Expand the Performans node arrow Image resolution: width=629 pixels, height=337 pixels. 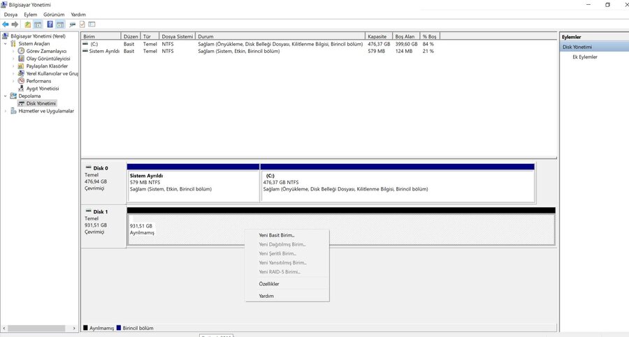pyautogui.click(x=13, y=81)
